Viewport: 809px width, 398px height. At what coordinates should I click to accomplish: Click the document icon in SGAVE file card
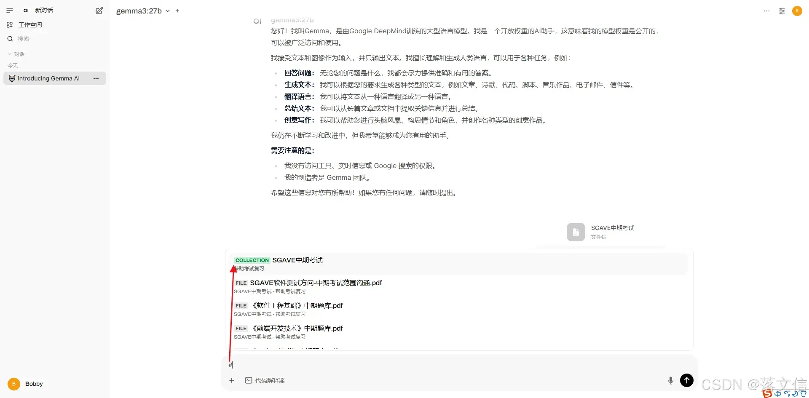click(576, 232)
